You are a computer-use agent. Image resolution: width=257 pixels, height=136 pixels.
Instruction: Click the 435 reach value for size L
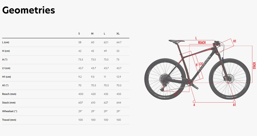(x=106, y=94)
